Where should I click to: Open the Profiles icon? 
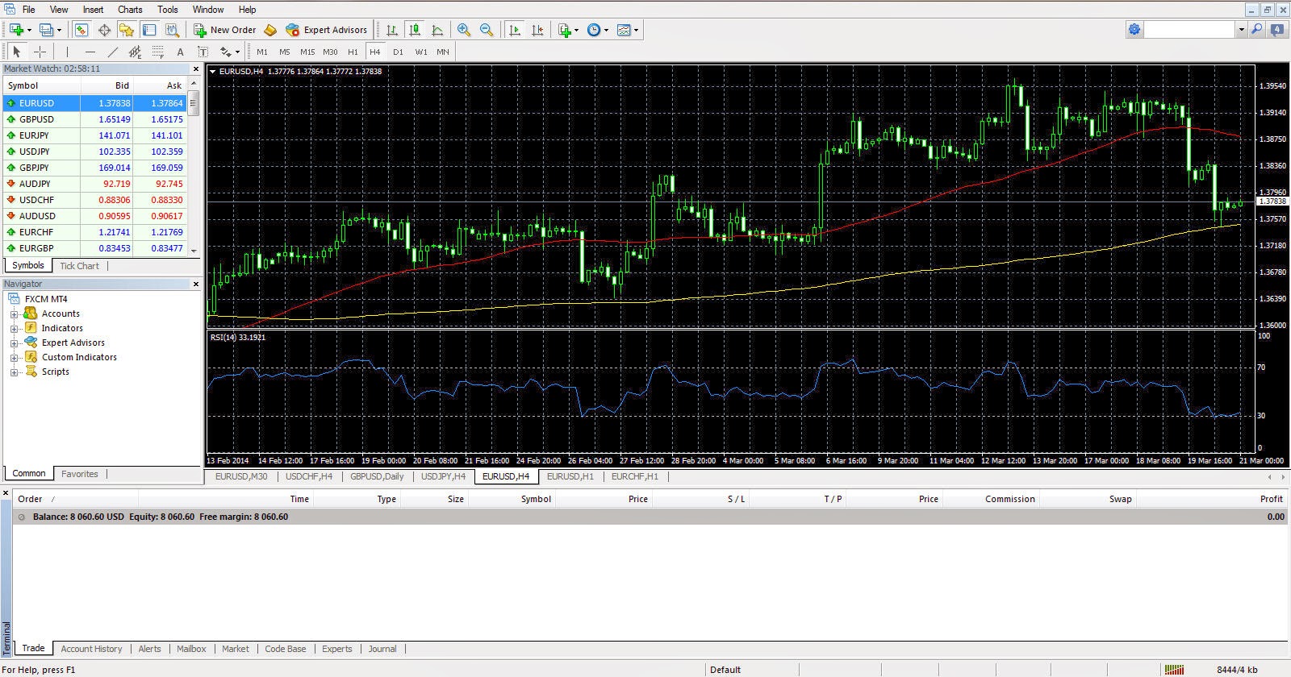click(47, 30)
